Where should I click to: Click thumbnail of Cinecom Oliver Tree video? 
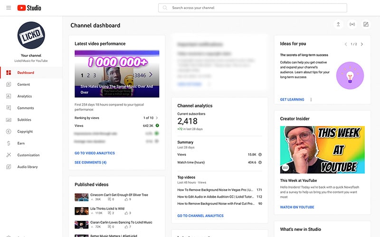[81, 197]
